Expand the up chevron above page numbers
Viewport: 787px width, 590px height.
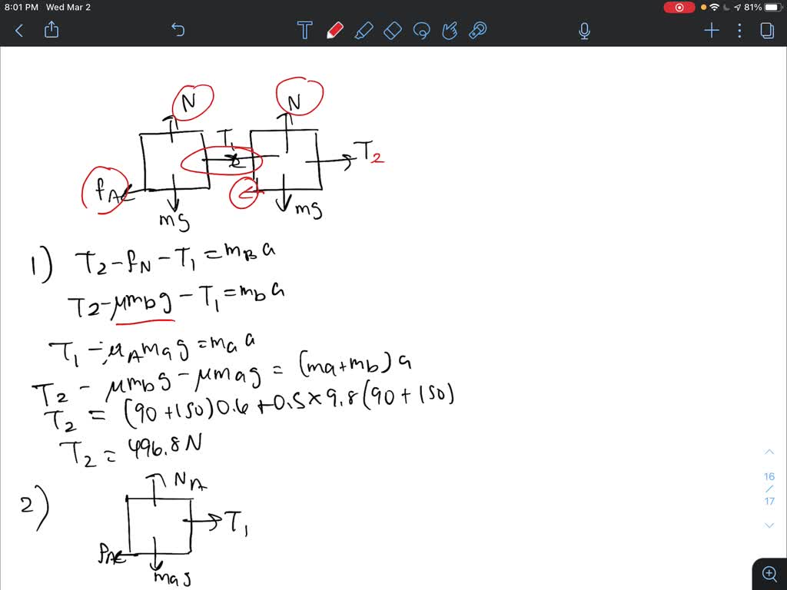click(x=769, y=452)
